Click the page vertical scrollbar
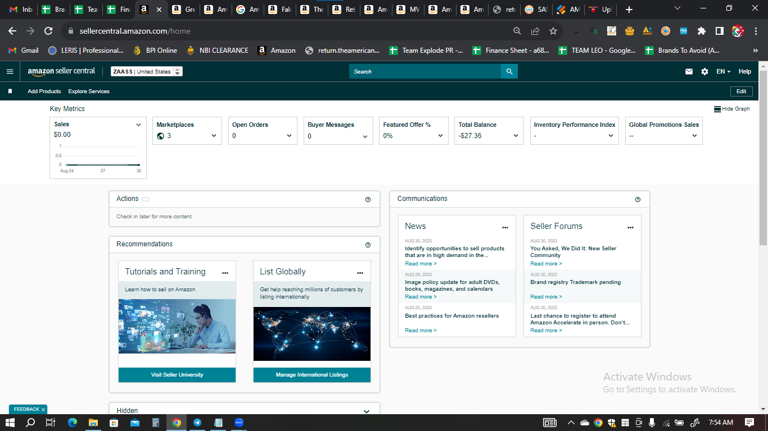 click(763, 157)
